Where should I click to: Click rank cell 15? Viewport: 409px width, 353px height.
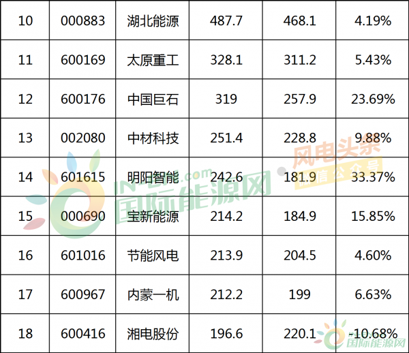[25, 217]
